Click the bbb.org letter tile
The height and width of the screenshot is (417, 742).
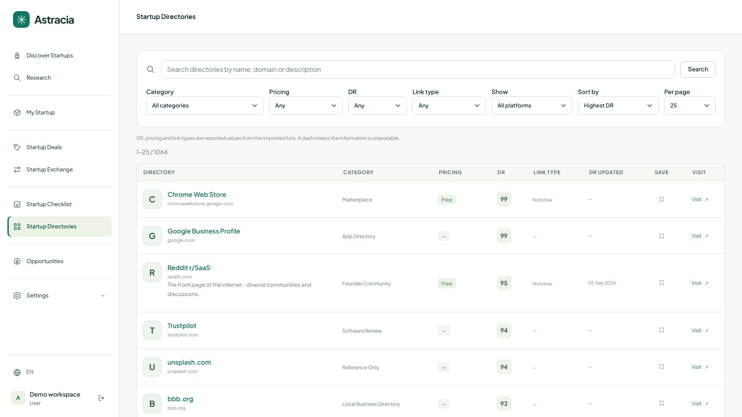tap(152, 404)
